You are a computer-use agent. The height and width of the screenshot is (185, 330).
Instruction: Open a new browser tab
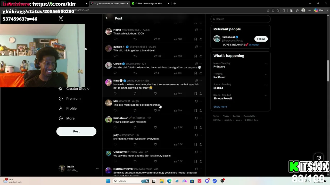pyautogui.click(x=175, y=4)
